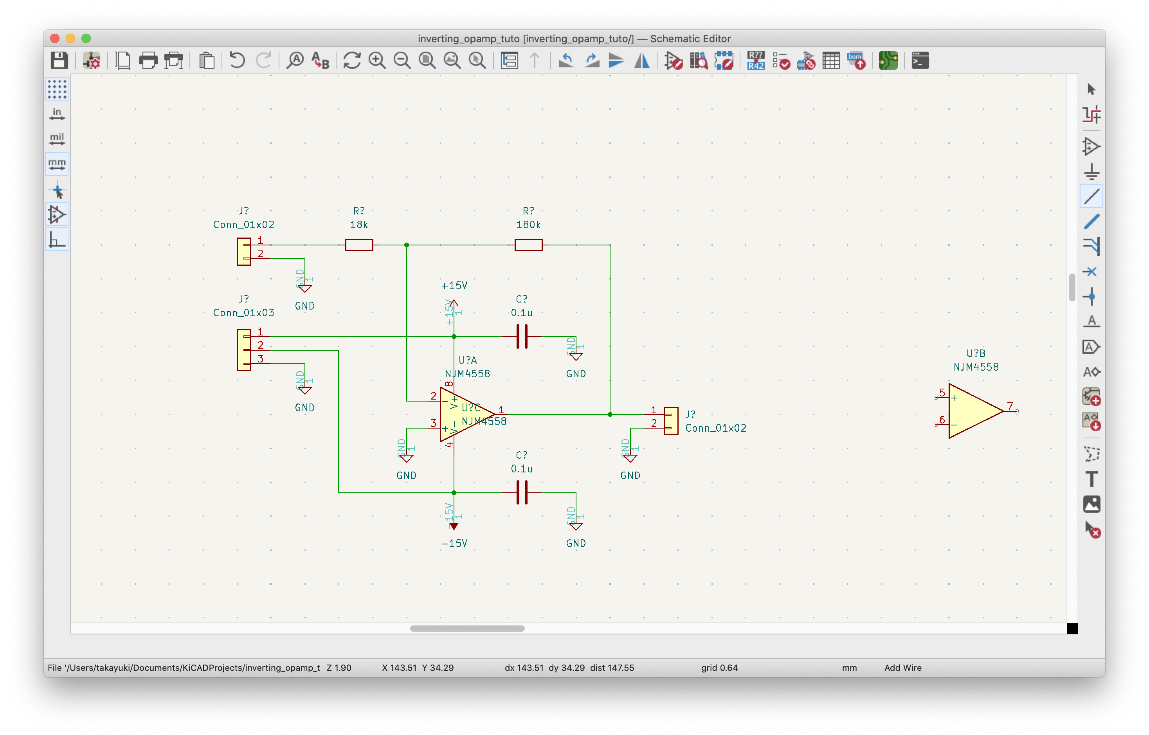Screen dimensions: 1149x735
Task: Switch units to inches
Action: tap(57, 114)
